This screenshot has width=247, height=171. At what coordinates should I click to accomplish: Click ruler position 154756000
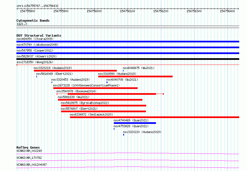[x=94, y=11]
